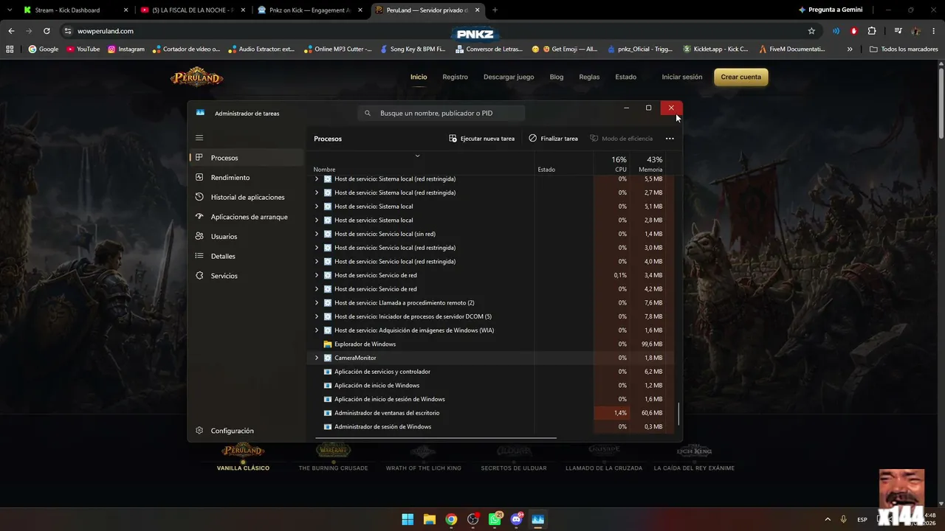
Task: Open Historial de aplicaciones section
Action: [246, 197]
